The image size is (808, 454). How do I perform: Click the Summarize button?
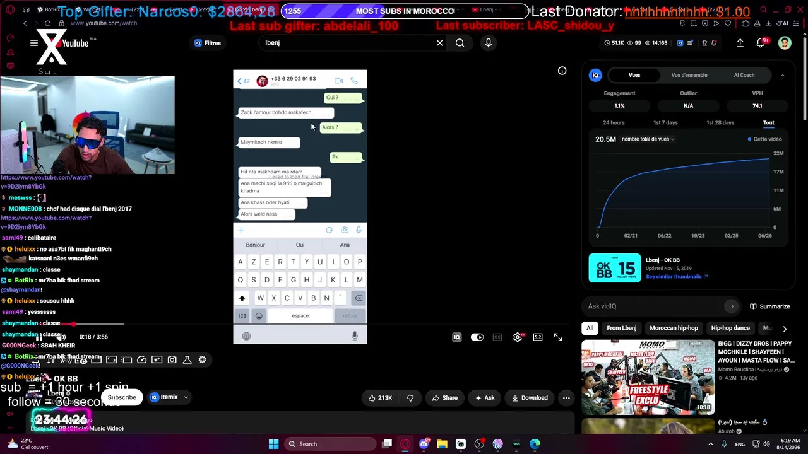pos(770,306)
